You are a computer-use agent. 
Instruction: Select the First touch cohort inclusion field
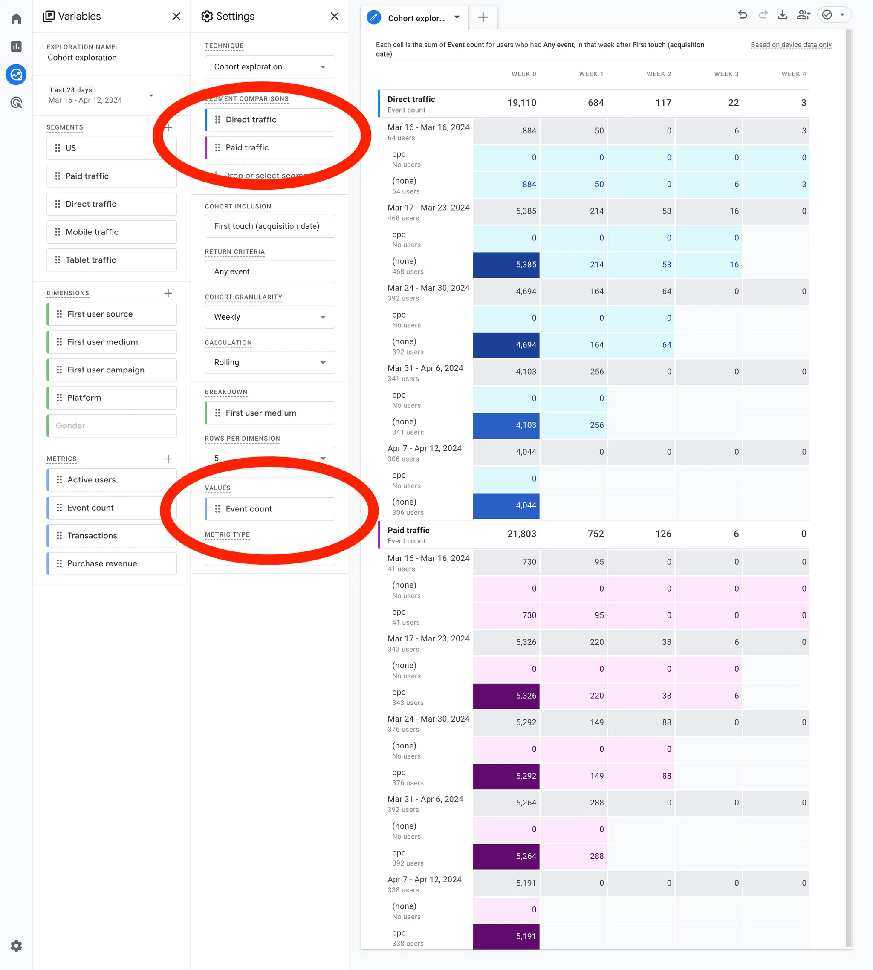coord(269,226)
